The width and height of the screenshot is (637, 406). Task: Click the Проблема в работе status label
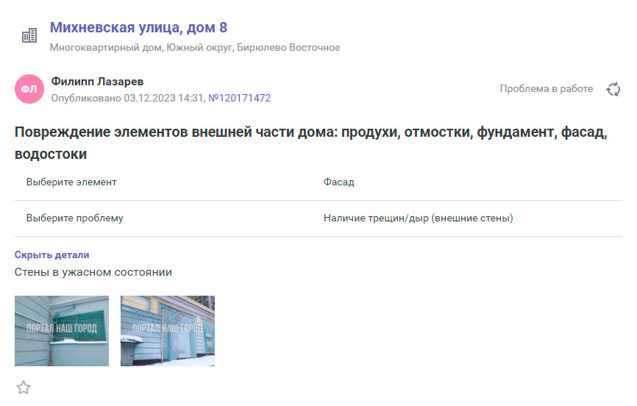point(546,89)
